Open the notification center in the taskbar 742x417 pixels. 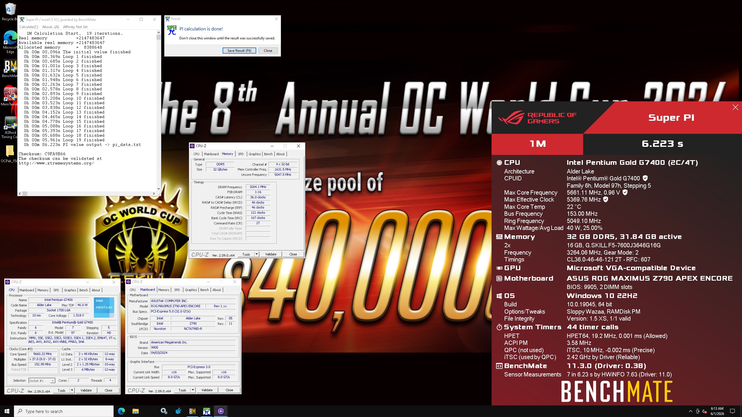[x=732, y=411]
